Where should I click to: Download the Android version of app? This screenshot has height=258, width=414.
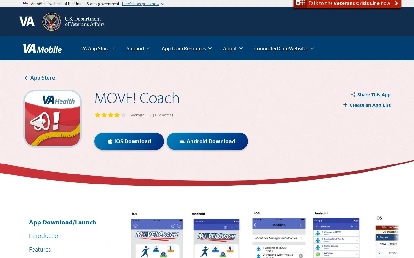207,141
